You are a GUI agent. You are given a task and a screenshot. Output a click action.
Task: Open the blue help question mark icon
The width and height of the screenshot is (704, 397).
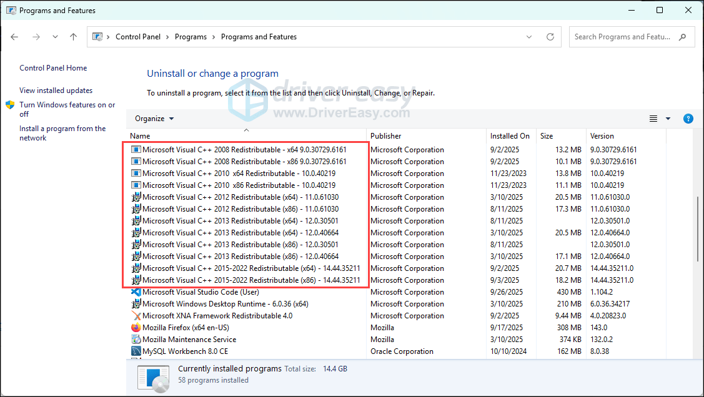click(x=688, y=119)
